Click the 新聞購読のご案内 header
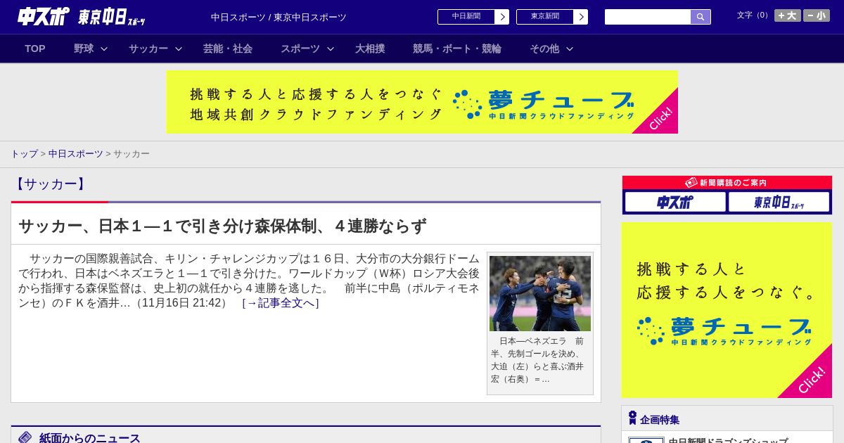844x443 pixels. coord(727,182)
